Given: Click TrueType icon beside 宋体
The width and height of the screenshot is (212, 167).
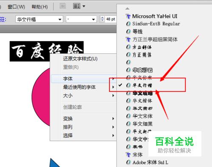Looking at the screenshot, I should [128, 155].
